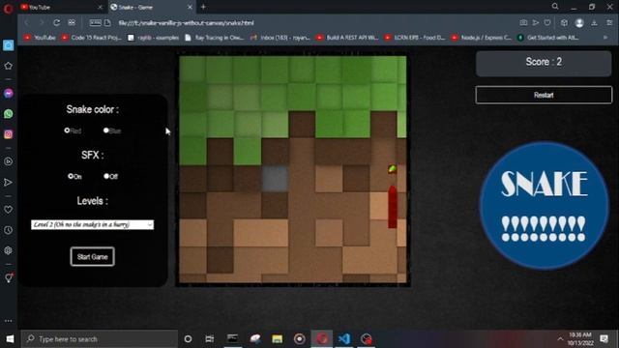Viewport: 619px width, 348px height.
Task: Click the address bar URL
Action: pyautogui.click(x=186, y=23)
